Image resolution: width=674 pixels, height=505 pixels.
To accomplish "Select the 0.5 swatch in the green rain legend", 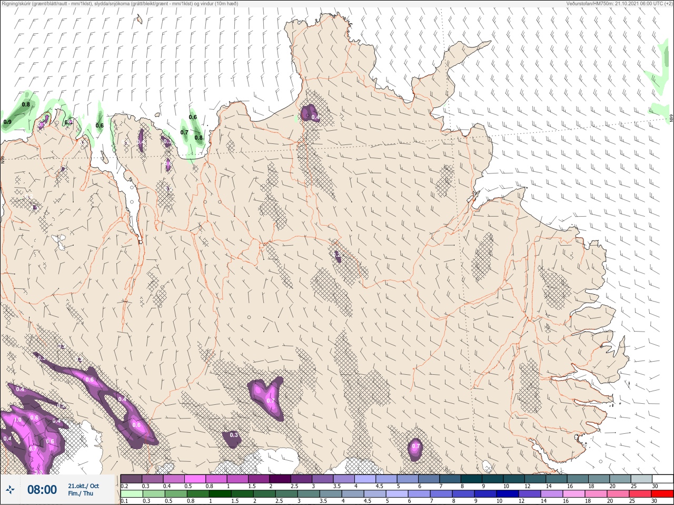I will point(175,494).
